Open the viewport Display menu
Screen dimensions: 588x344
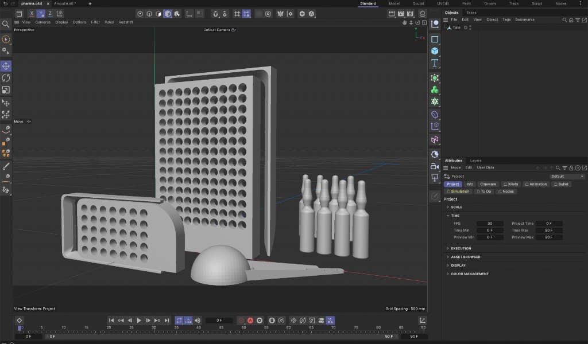coord(61,22)
